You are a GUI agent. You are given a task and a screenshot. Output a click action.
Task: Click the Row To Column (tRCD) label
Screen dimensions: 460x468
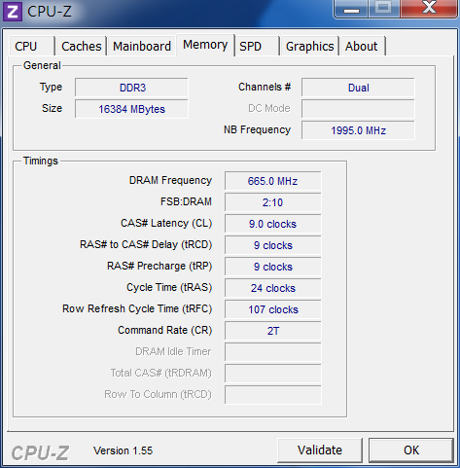[x=158, y=394]
